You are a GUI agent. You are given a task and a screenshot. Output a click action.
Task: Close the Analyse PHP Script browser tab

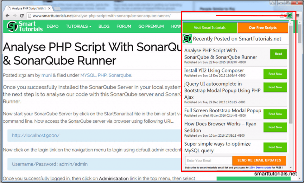(49, 8)
